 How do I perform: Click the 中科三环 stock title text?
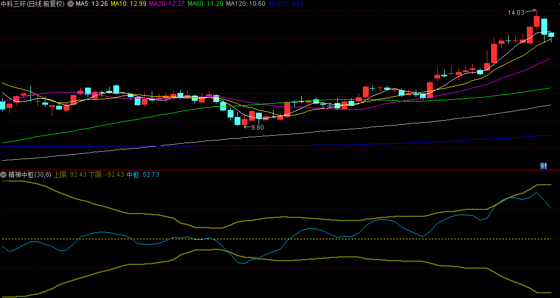[12, 4]
